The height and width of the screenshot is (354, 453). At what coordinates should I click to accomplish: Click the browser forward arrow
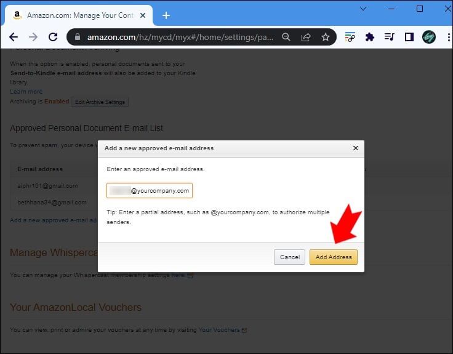pos(33,37)
